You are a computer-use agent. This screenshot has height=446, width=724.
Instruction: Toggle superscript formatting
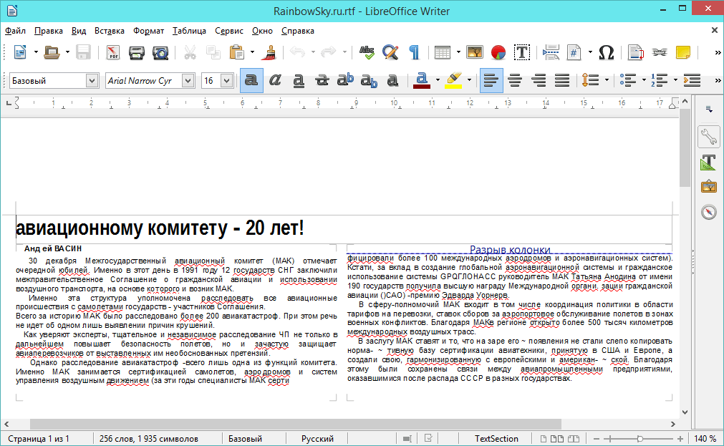point(345,80)
